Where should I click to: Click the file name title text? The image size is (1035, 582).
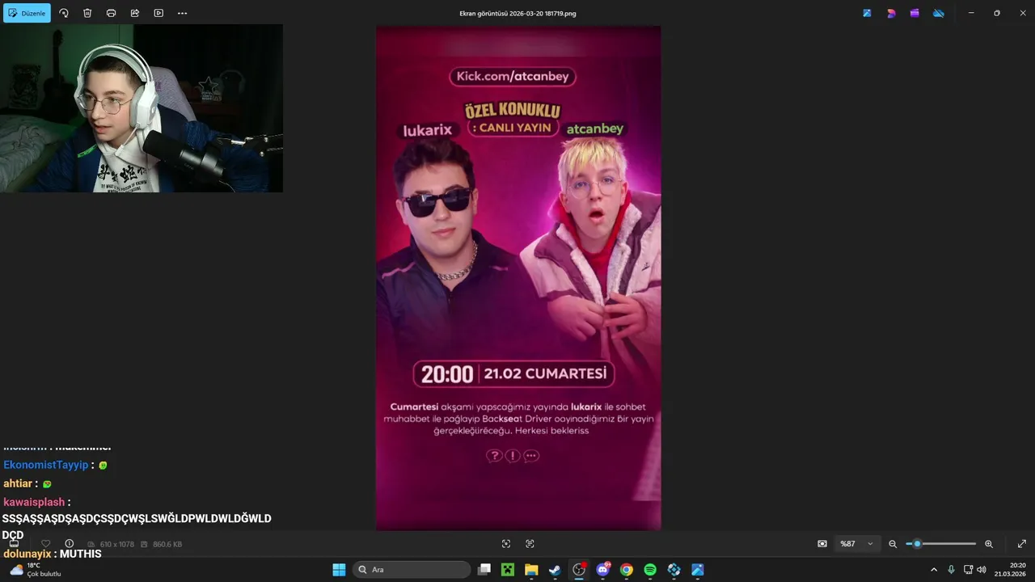click(517, 14)
